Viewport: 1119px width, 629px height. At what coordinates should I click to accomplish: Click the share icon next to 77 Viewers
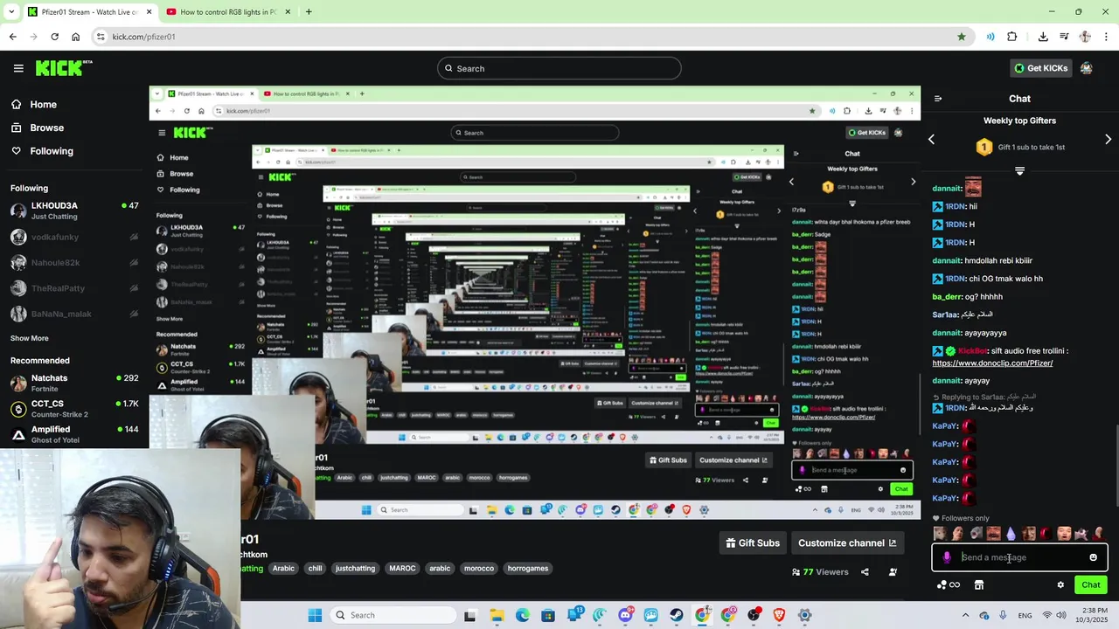click(865, 572)
